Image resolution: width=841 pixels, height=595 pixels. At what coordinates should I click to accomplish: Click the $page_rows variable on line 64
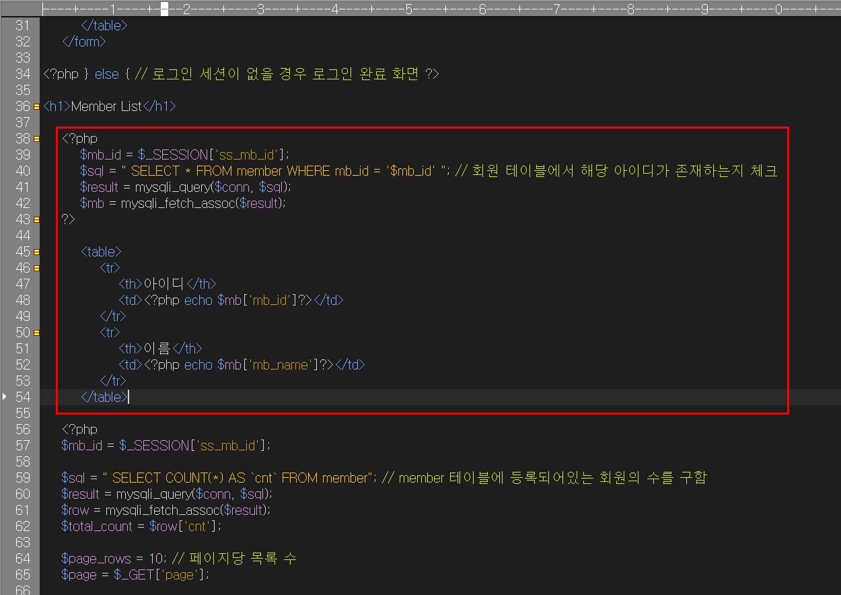click(96, 559)
